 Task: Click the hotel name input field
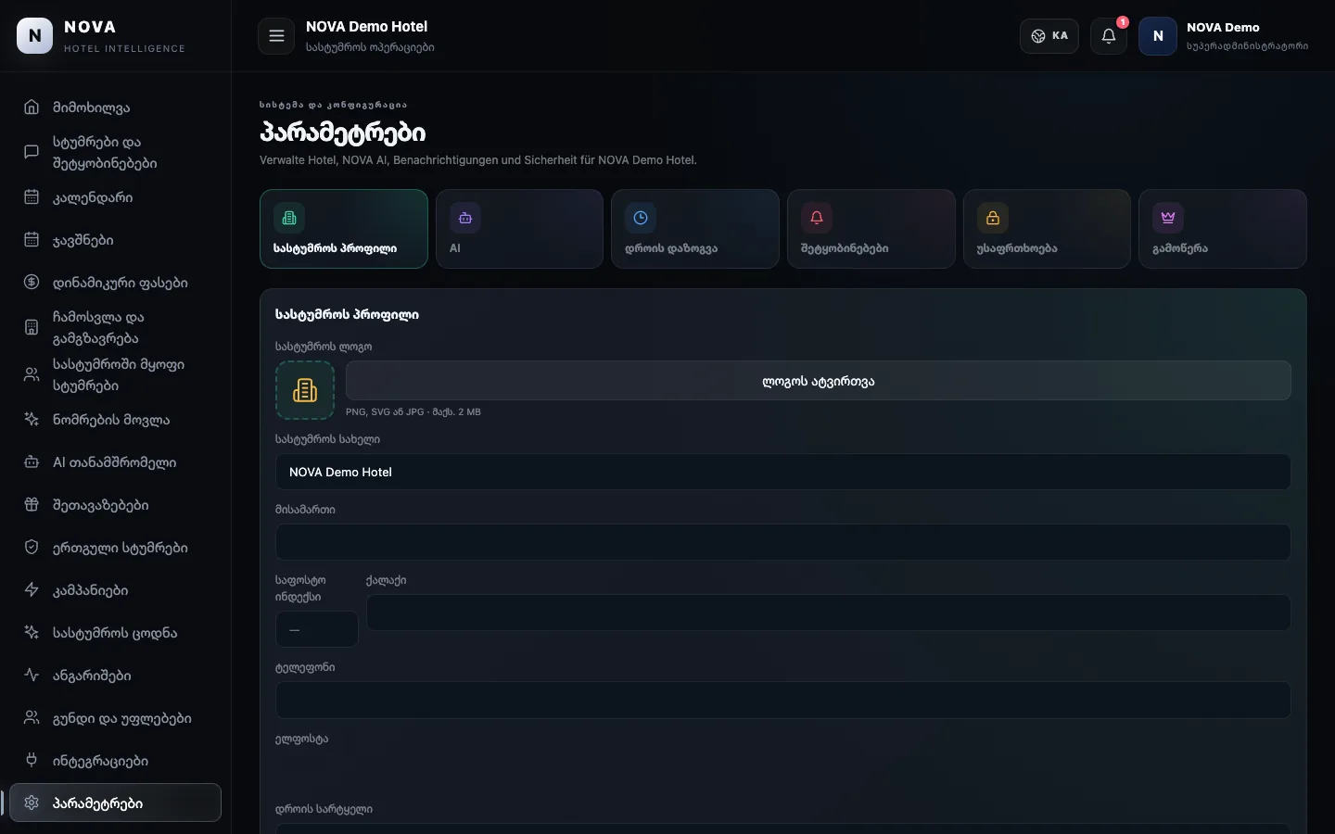click(783, 472)
